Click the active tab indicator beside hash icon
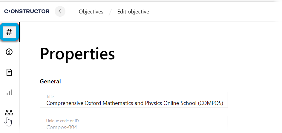The height and width of the screenshot is (133, 282). click(19, 32)
